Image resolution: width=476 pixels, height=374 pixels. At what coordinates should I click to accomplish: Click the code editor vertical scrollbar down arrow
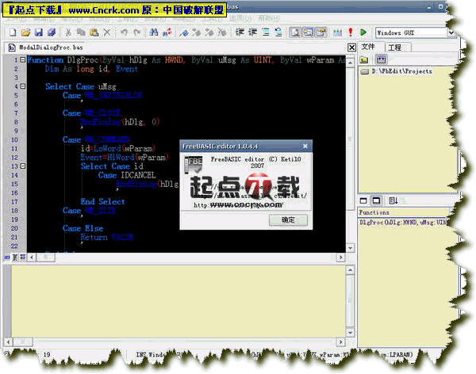point(351,248)
